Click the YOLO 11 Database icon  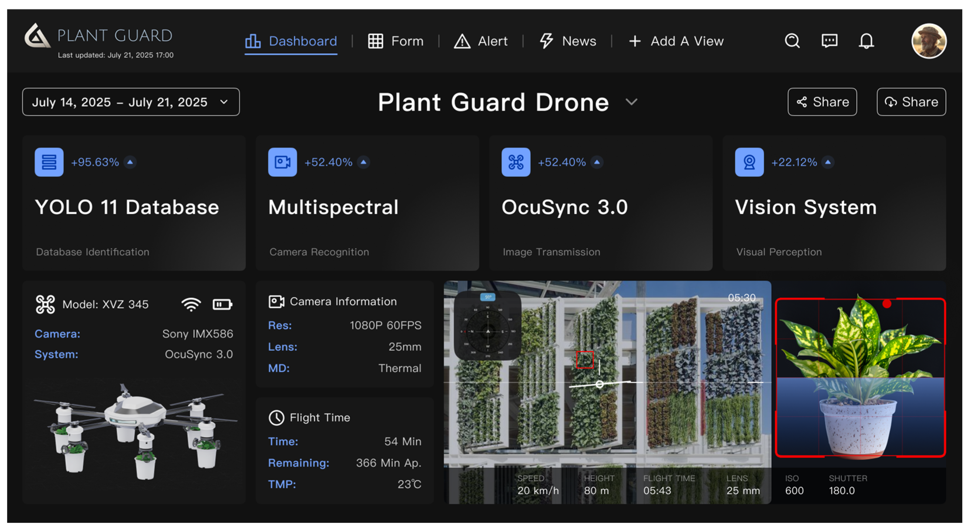click(x=49, y=162)
